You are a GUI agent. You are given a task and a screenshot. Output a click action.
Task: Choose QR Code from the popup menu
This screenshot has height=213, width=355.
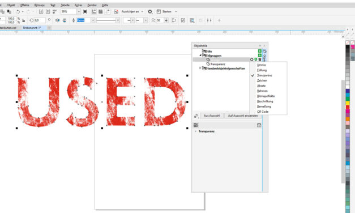[263, 112]
